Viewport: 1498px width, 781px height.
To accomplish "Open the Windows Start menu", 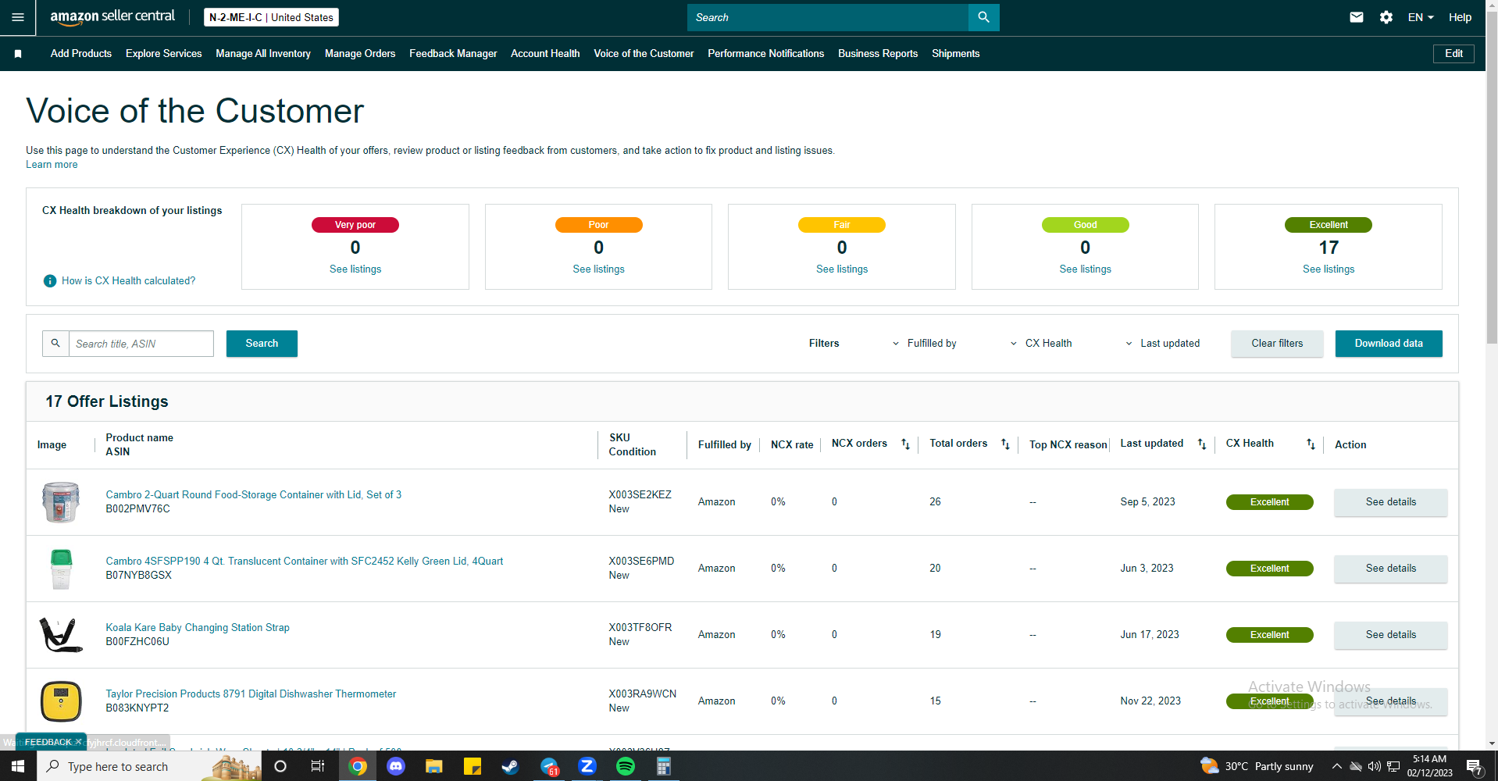I will [18, 766].
